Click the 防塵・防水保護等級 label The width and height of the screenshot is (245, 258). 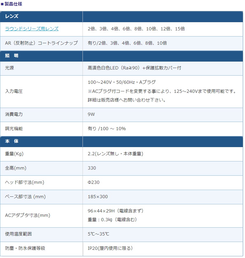click(x=25, y=248)
